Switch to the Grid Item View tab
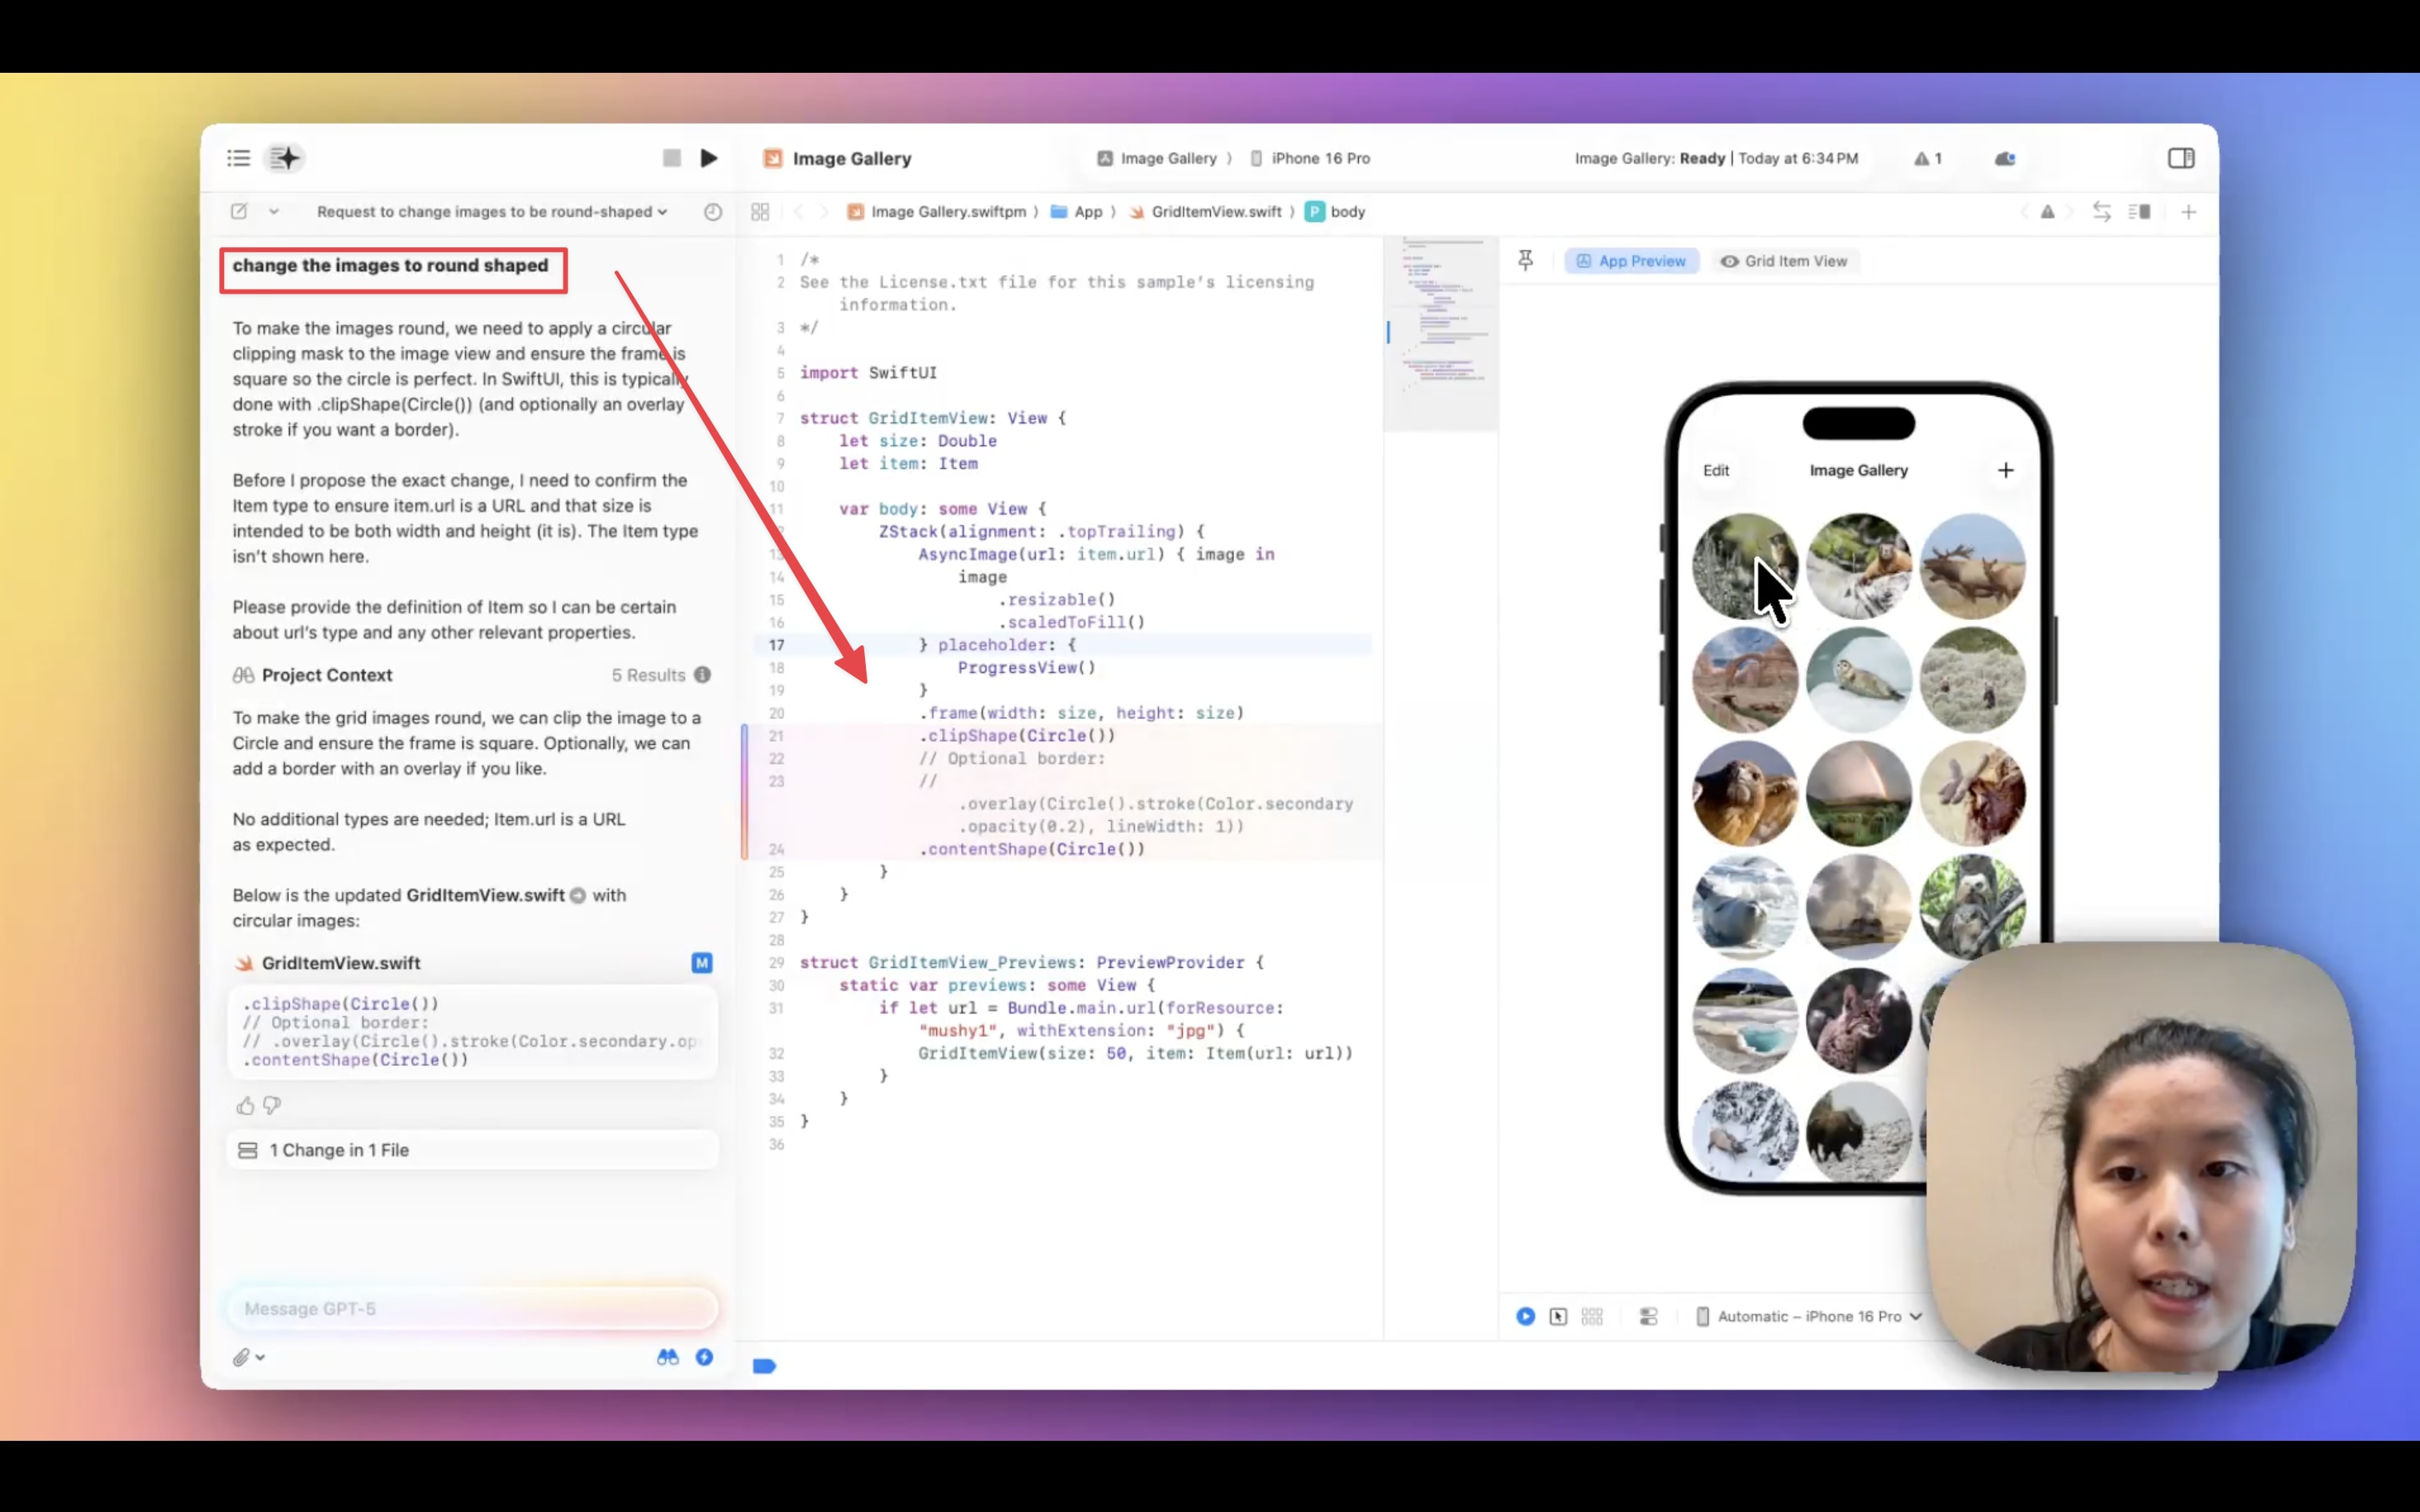The image size is (2420, 1512). pyautogui.click(x=1784, y=261)
